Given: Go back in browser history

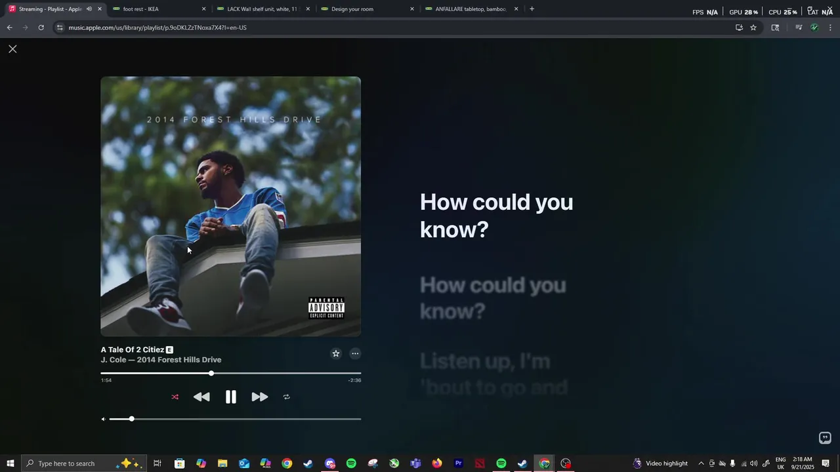Looking at the screenshot, I should [9, 28].
